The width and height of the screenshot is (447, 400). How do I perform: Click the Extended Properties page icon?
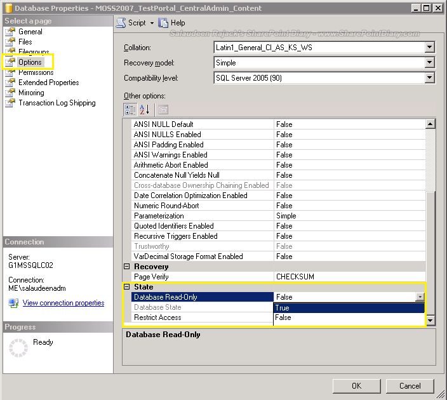10,83
